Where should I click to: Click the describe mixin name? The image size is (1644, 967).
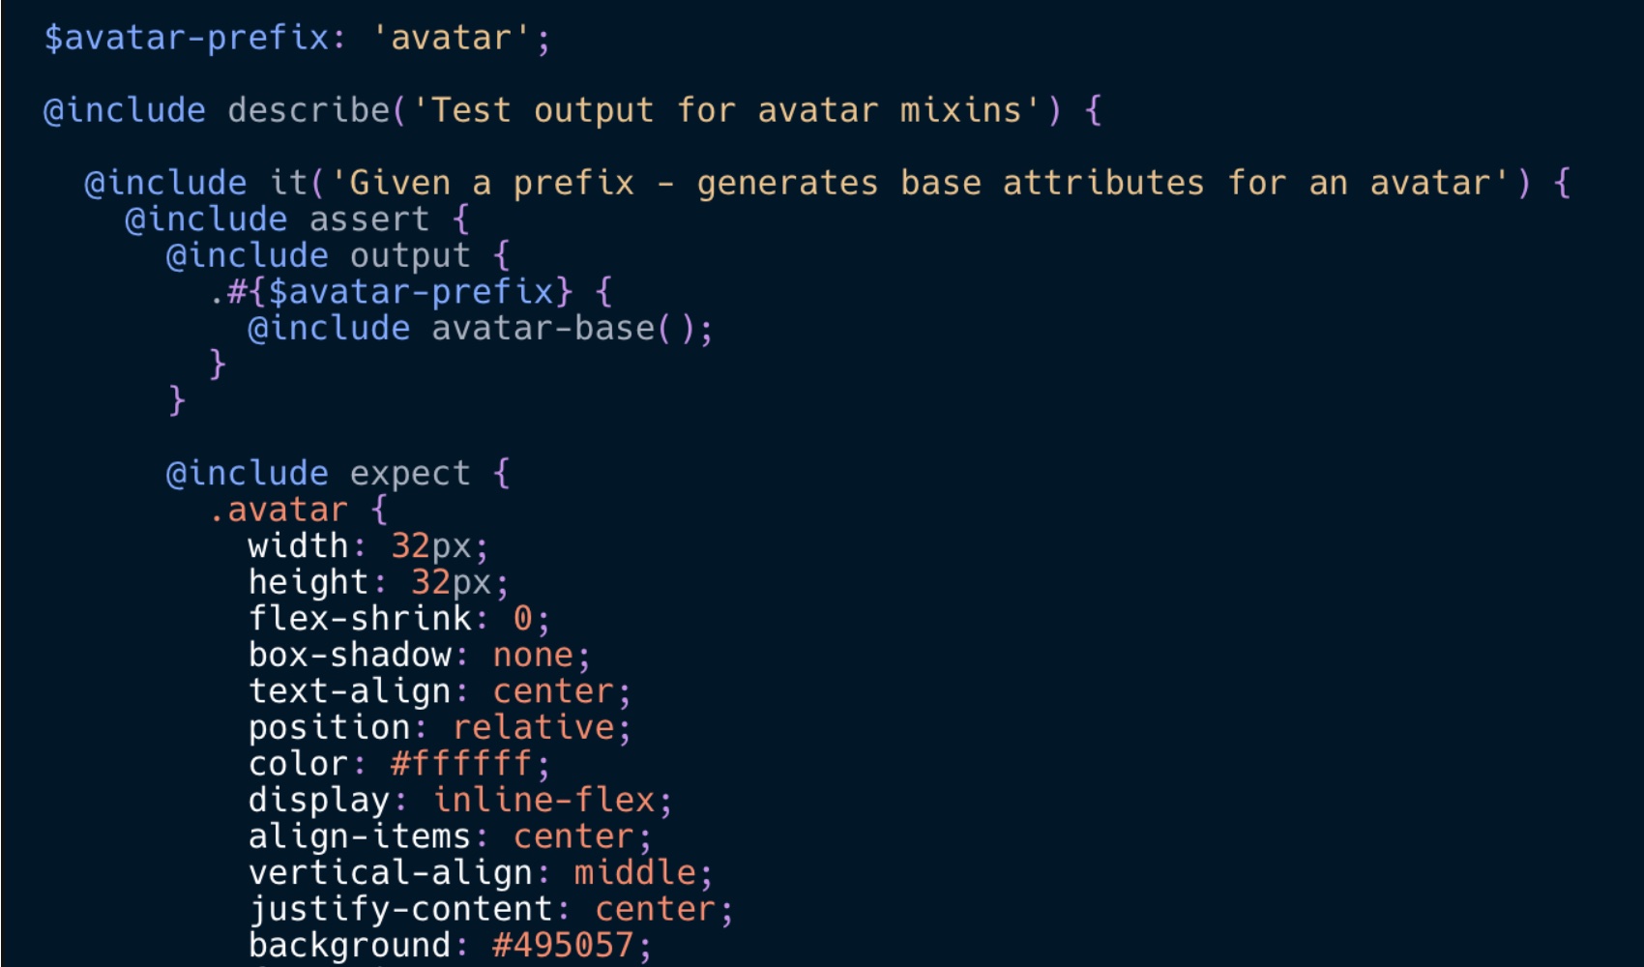308,111
